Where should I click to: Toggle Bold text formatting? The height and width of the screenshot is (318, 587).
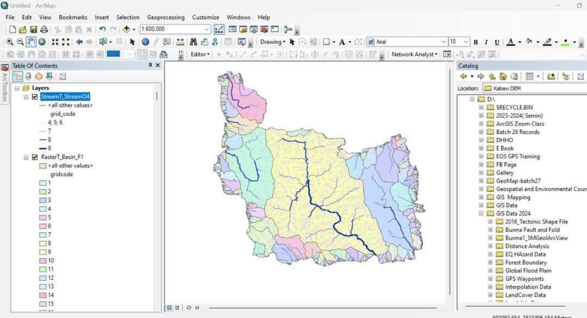(476, 42)
